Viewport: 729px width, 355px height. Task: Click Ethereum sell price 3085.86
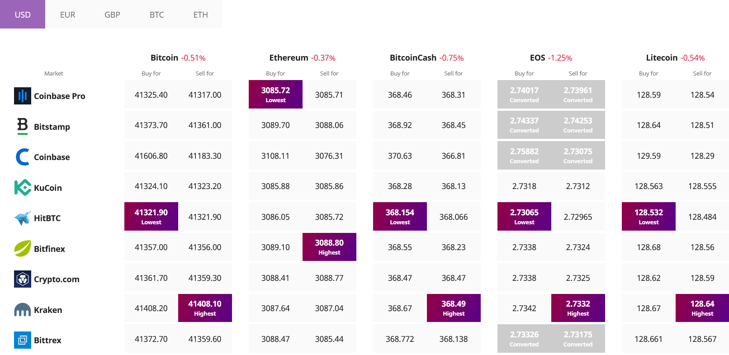point(329,186)
